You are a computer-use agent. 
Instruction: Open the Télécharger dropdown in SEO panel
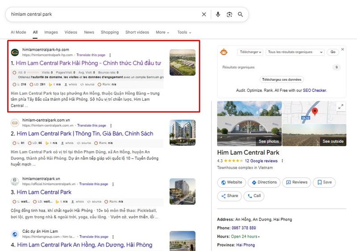click(250, 52)
